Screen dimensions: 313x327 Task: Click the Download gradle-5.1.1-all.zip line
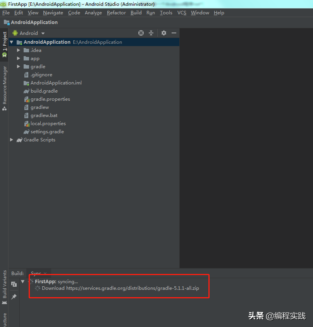click(120, 288)
